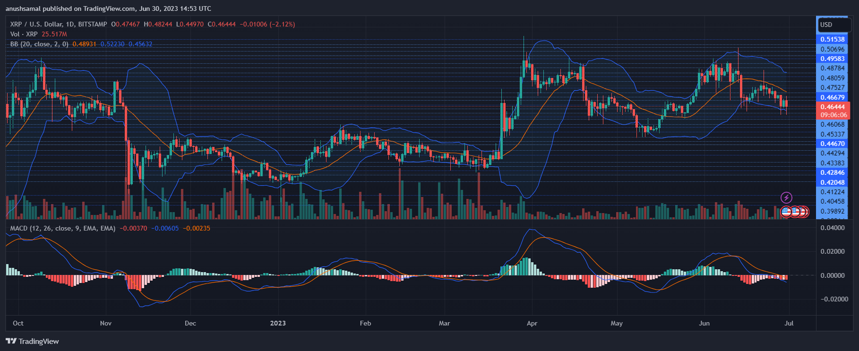This screenshot has width=859, height=351.
Task: Open the USD currency selector
Action: pyautogui.click(x=833, y=25)
